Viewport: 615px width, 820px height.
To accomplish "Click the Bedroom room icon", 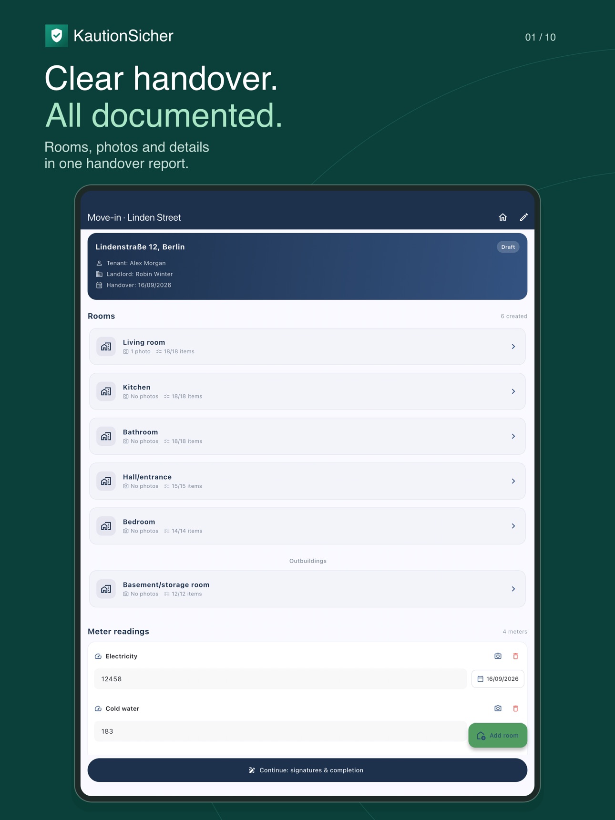I will click(106, 526).
